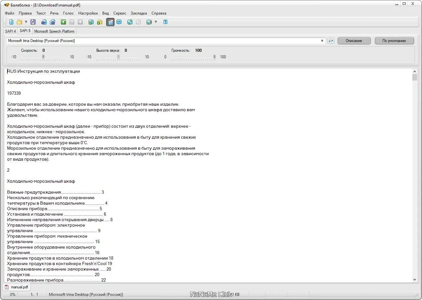This screenshot has width=422, height=300.
Task: Click the '1: 1' cursor position in status bar
Action: point(34,295)
